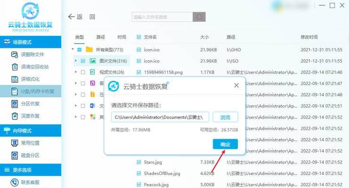The width and height of the screenshot is (349, 188).
Task: Click the 文件名 column header
Action: point(150,37)
